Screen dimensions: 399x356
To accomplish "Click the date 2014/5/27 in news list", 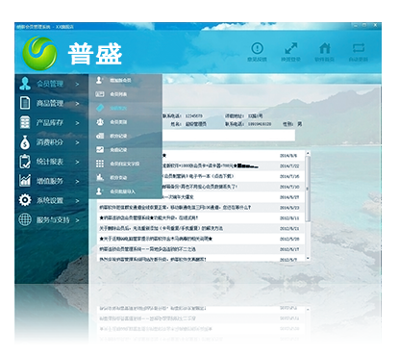I will [x=289, y=197].
